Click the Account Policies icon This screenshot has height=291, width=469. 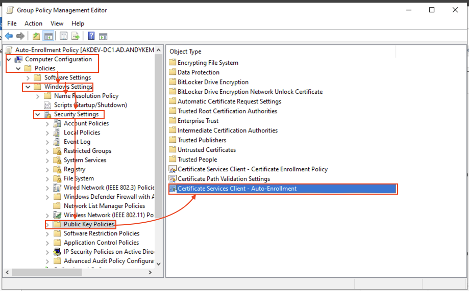pos(57,123)
